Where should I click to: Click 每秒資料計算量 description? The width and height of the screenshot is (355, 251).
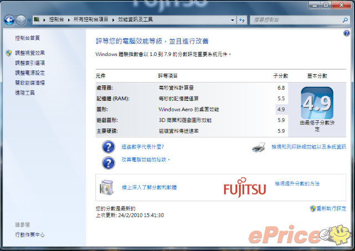(176, 88)
